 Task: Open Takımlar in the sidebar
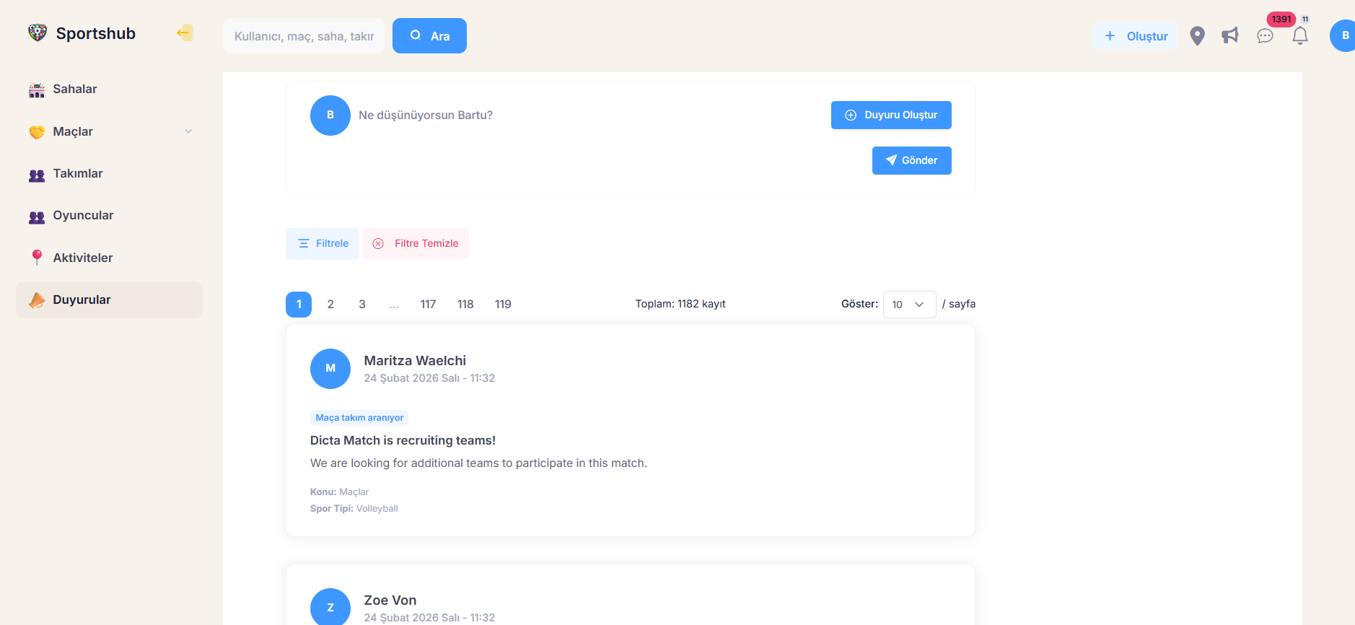point(77,174)
